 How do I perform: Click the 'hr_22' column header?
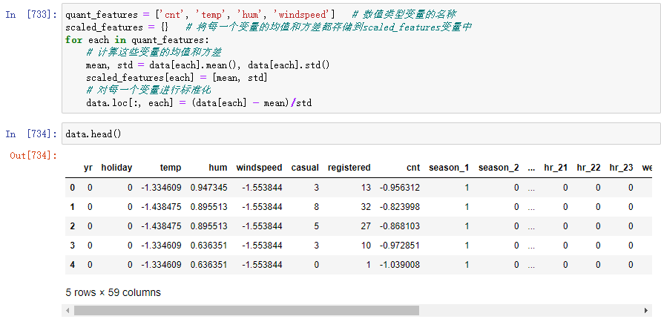click(588, 168)
